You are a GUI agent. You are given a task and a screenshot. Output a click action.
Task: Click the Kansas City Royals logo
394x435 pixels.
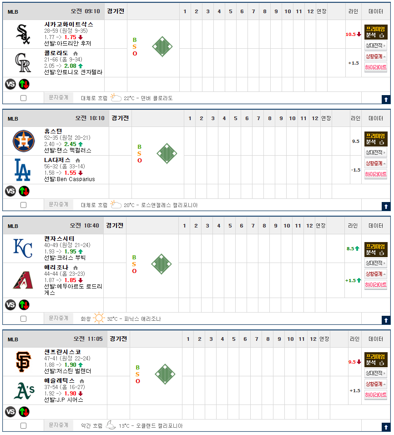point(23,248)
